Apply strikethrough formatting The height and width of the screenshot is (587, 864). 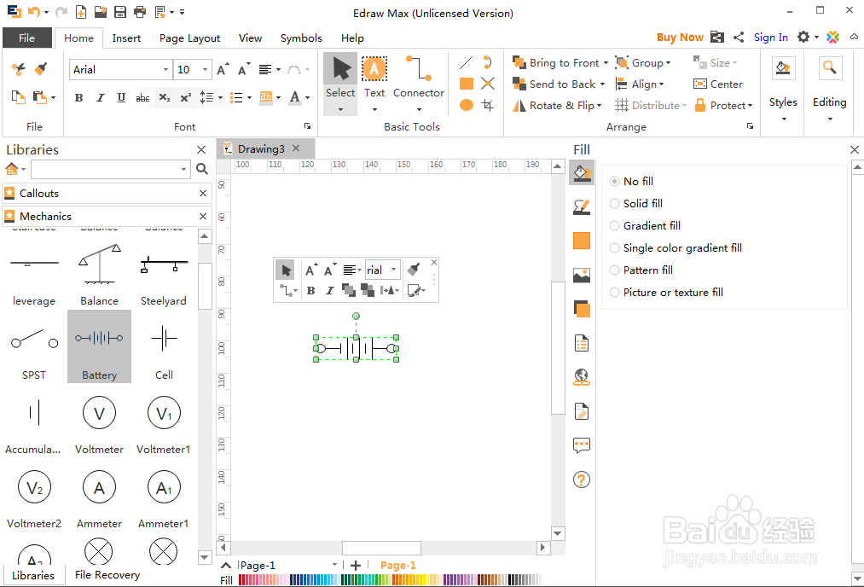tap(142, 97)
